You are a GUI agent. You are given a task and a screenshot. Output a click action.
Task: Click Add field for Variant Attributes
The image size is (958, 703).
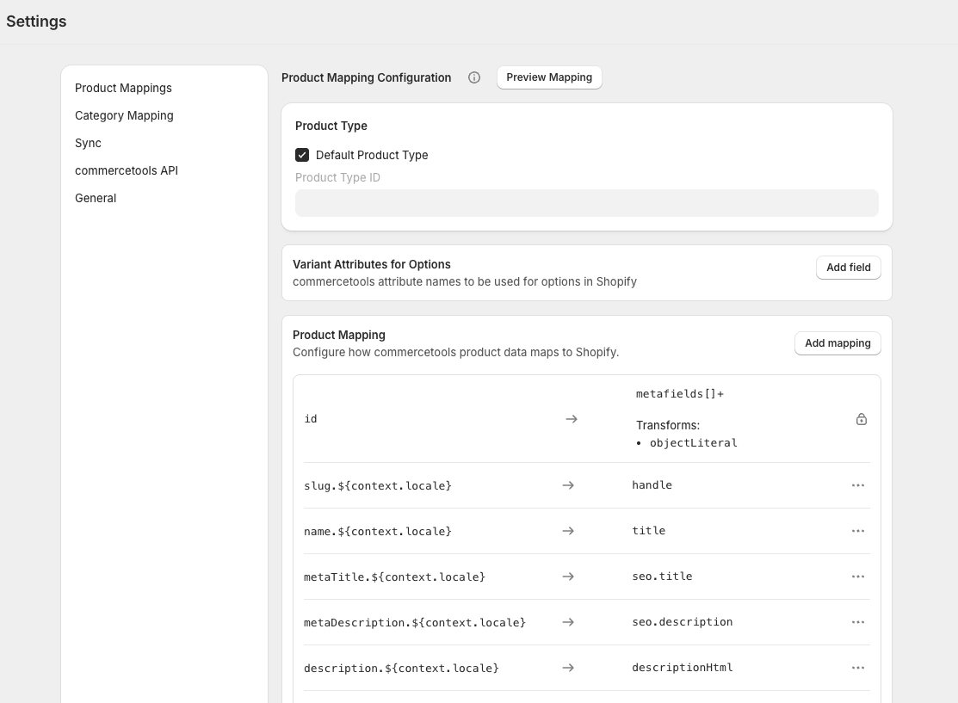(849, 268)
